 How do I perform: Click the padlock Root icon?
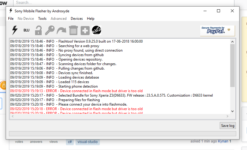click(x=38, y=30)
